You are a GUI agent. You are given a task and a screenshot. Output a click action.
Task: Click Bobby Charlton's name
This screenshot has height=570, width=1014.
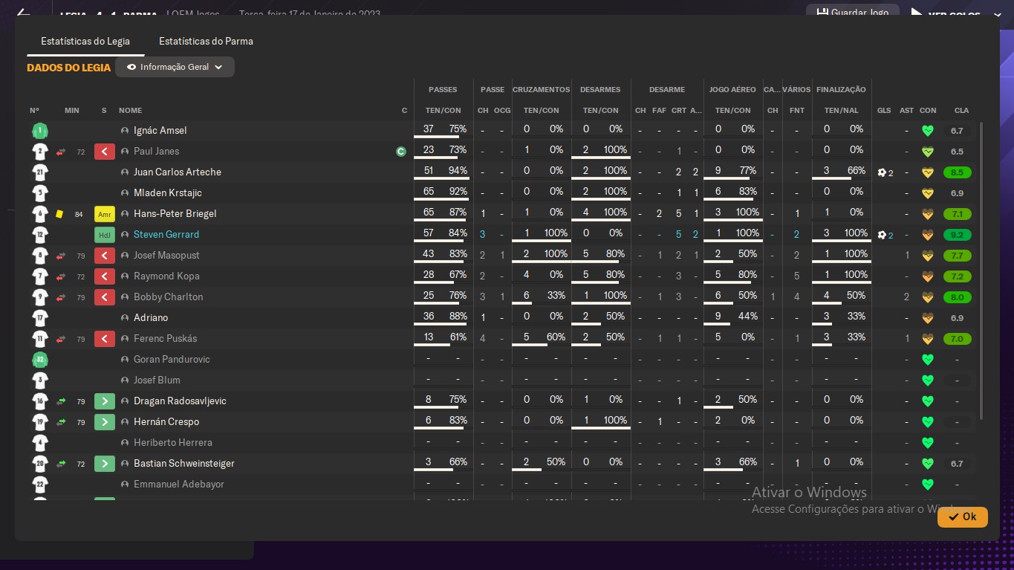click(x=168, y=297)
